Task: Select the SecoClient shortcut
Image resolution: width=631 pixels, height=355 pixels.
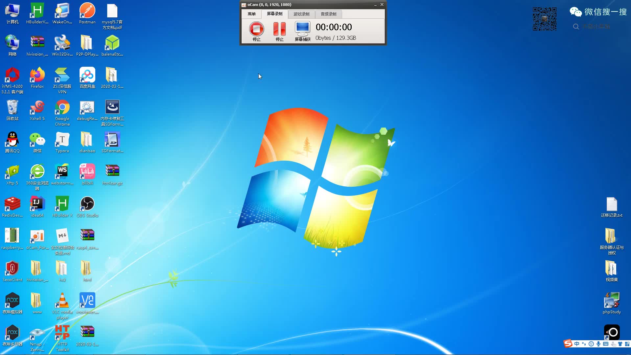Action: (12, 272)
